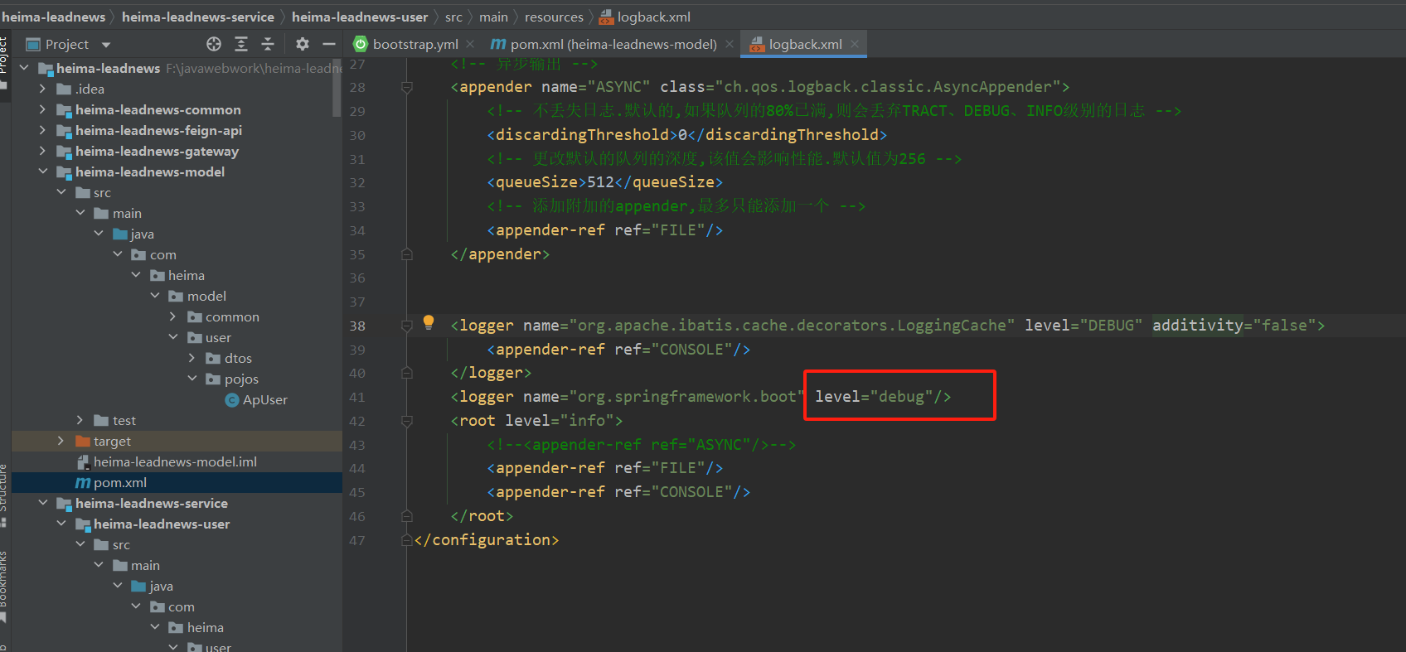This screenshot has height=652, width=1406.
Task: Fold the root element at line 42
Action: coord(406,421)
